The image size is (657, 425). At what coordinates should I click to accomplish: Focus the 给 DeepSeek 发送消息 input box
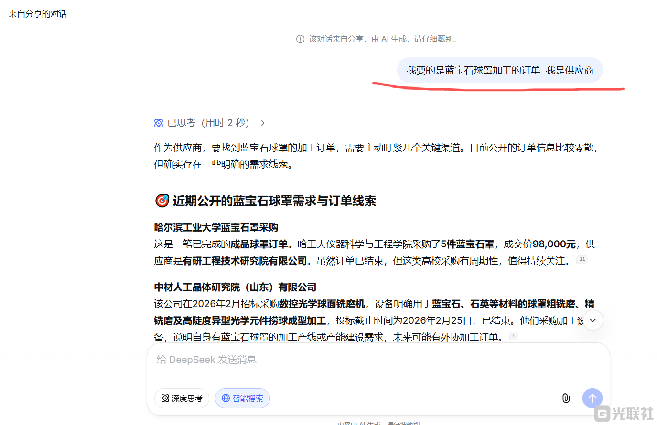(378, 360)
